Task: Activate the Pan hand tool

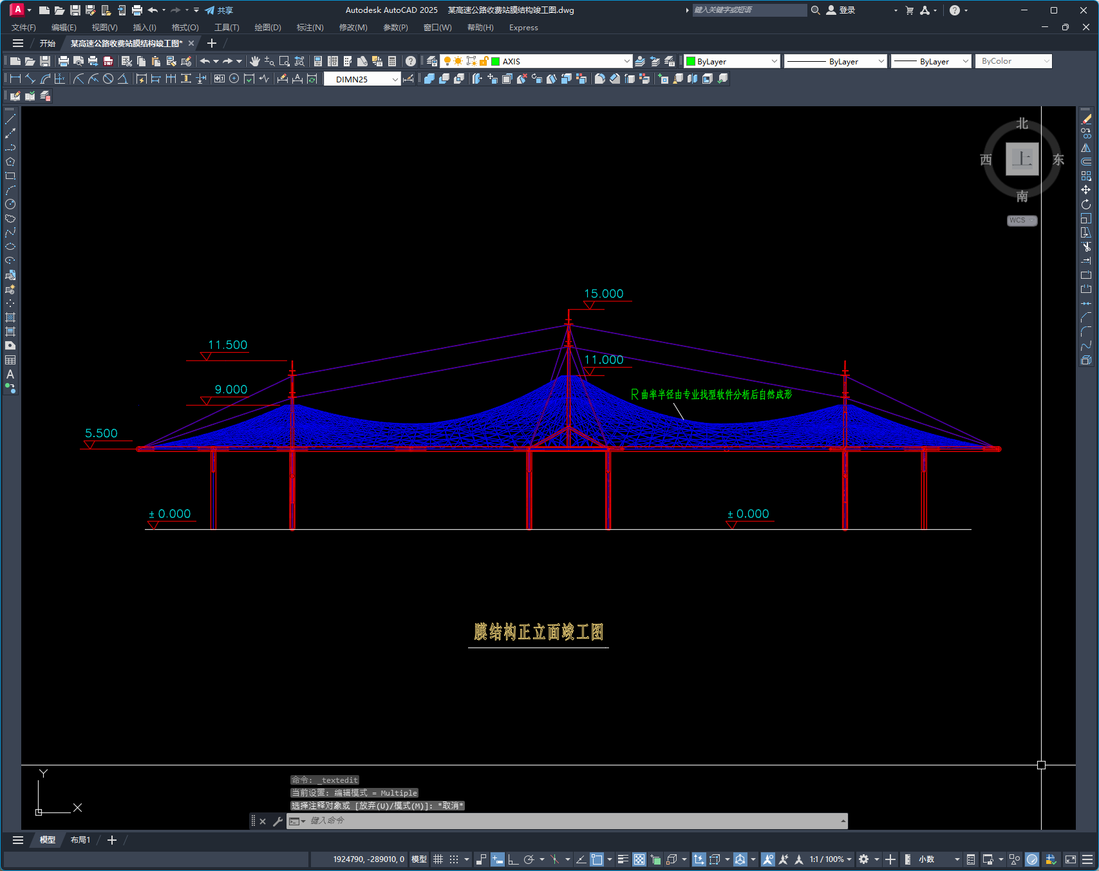Action: (x=255, y=61)
